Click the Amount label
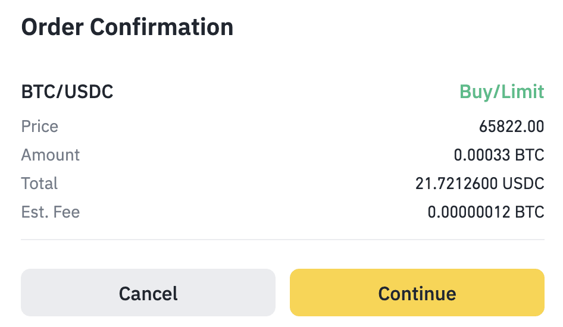This screenshot has width=563, height=327. [51, 155]
